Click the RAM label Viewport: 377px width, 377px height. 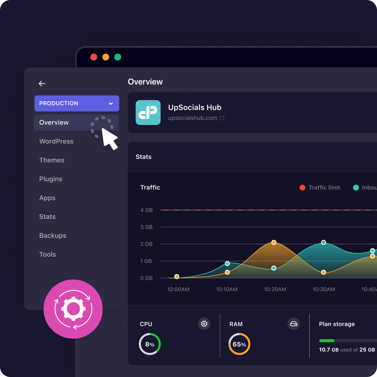[x=236, y=324]
